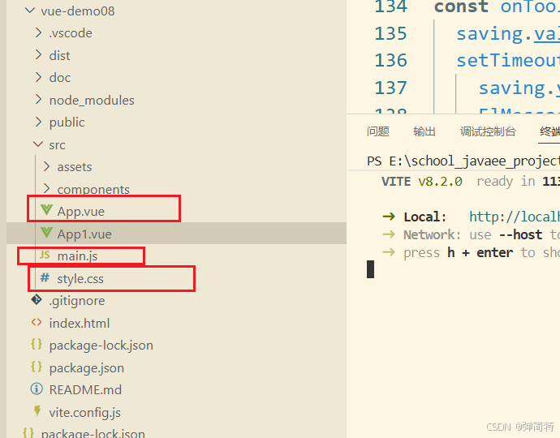The height and width of the screenshot is (438, 560).
Task: Select the src folder name
Action: pos(57,145)
